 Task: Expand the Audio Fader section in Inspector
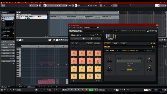coord(8,56)
